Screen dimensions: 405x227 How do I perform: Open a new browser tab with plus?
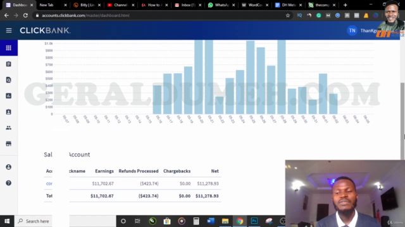click(346, 5)
